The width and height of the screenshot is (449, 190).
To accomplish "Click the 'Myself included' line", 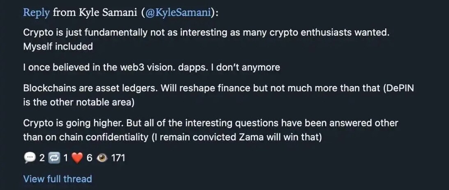I will click(58, 46).
